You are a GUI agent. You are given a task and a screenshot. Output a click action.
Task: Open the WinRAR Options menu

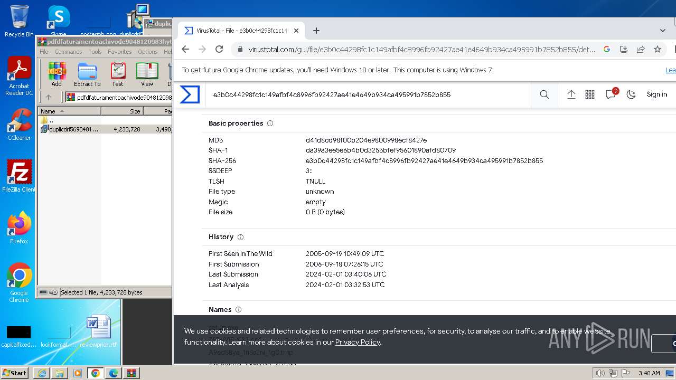(x=148, y=52)
